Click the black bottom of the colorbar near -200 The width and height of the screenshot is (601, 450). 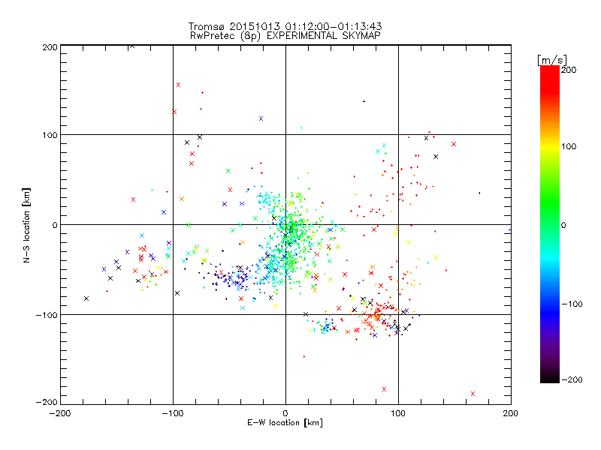[550, 379]
